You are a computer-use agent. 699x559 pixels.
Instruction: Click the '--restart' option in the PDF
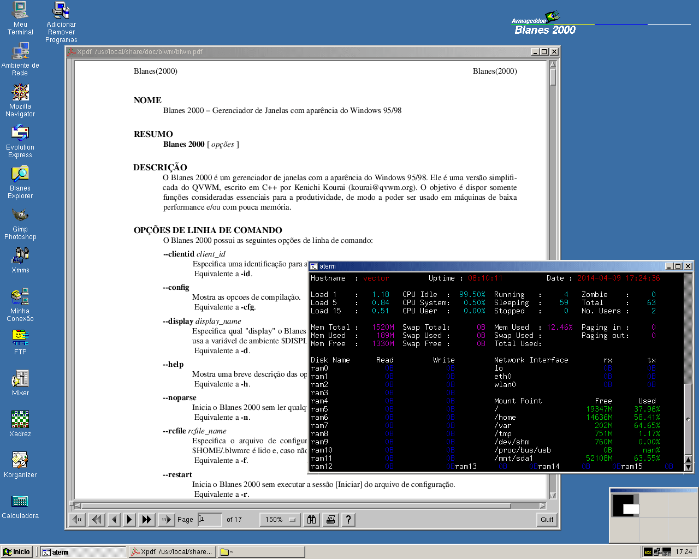[x=177, y=474]
